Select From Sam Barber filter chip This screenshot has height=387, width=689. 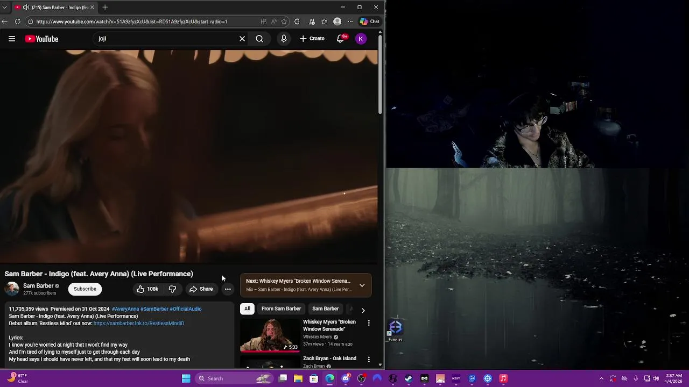(x=281, y=309)
